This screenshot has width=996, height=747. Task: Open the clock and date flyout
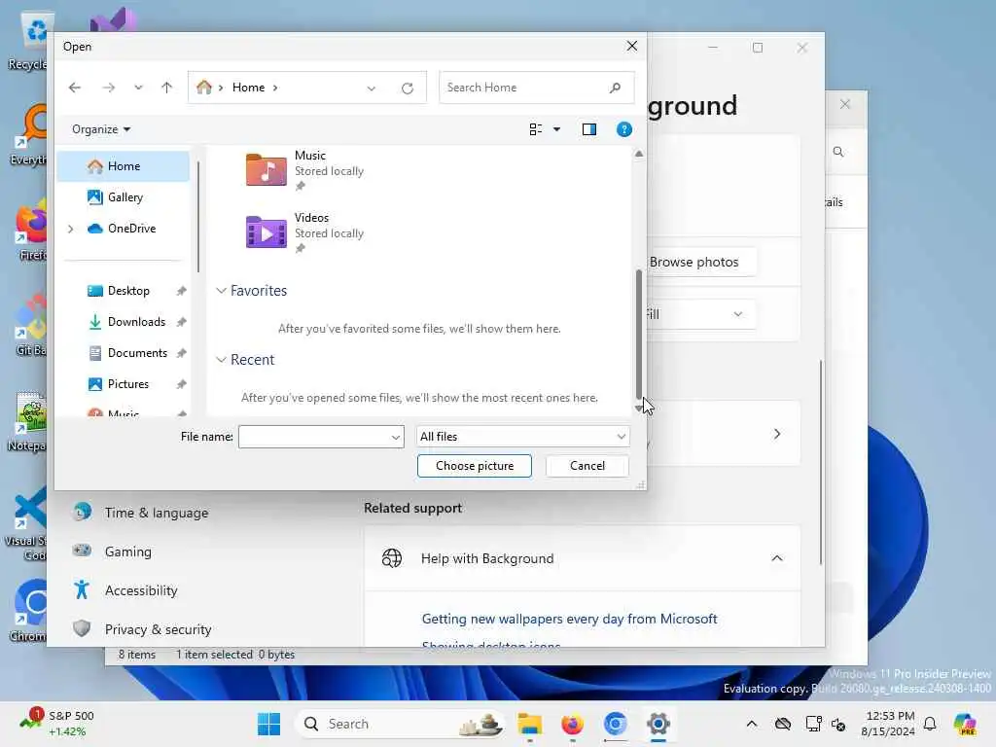pyautogui.click(x=888, y=724)
